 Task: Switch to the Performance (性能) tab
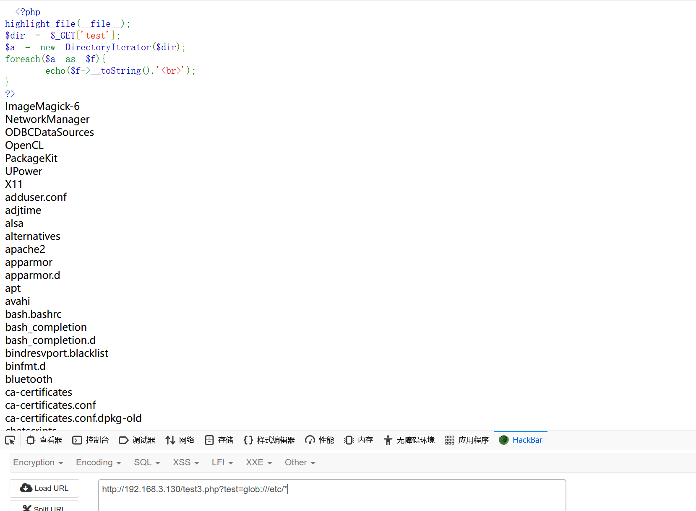tap(320, 440)
